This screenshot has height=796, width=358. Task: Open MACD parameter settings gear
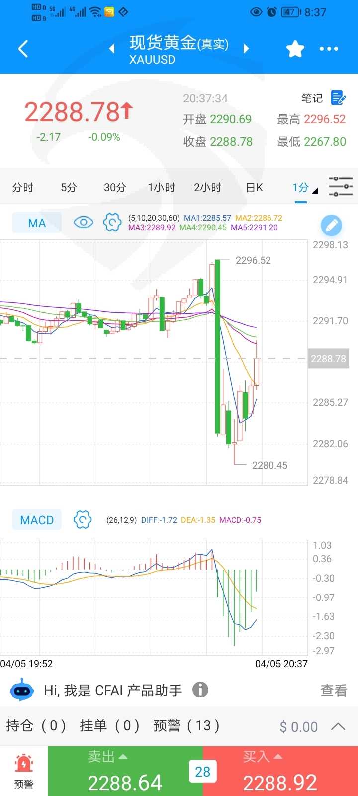(x=83, y=520)
